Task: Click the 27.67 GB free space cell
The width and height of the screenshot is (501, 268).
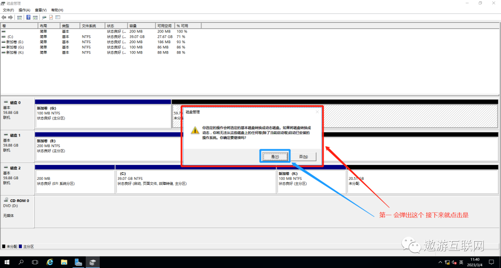Action: tap(165, 37)
